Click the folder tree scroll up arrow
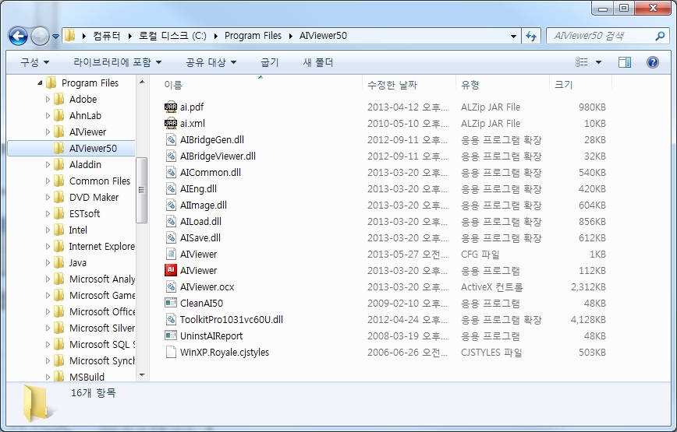The width and height of the screenshot is (677, 432). coord(142,82)
